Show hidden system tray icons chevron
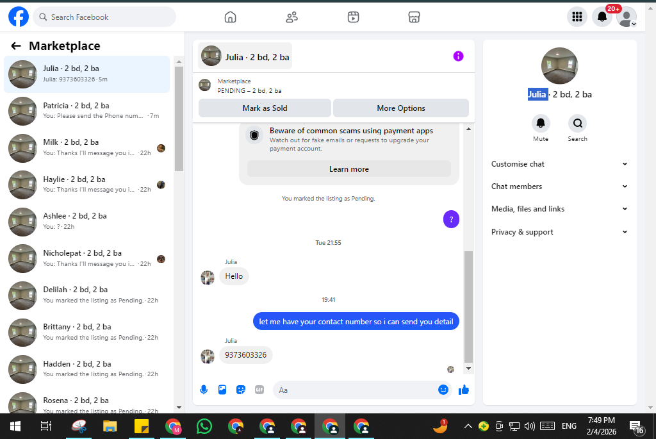 [468, 426]
